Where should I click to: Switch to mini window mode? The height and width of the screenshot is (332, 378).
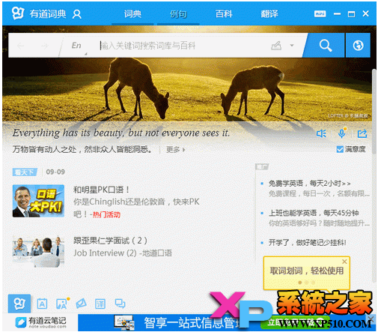point(320,13)
